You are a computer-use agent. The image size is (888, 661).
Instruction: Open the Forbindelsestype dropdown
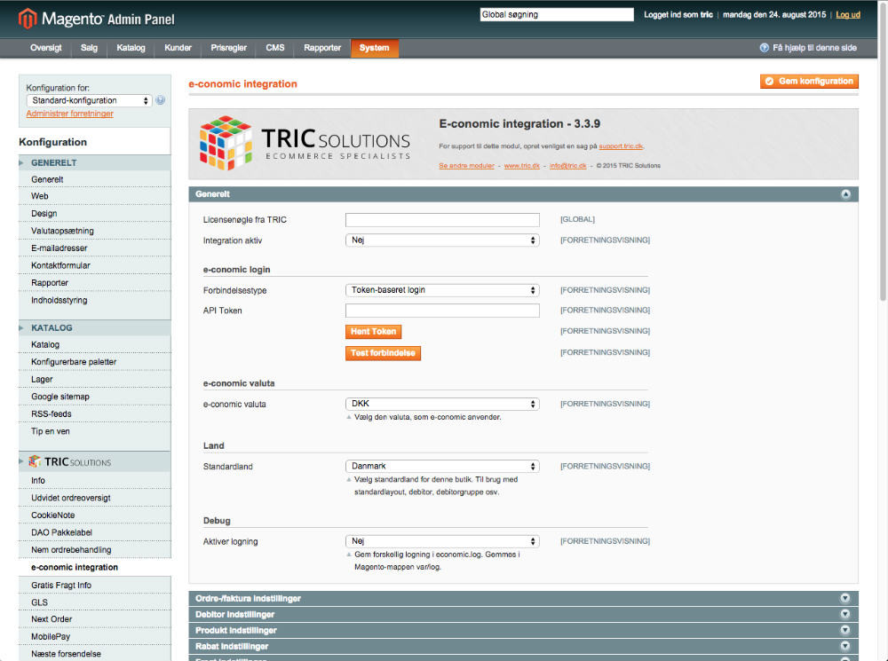442,289
